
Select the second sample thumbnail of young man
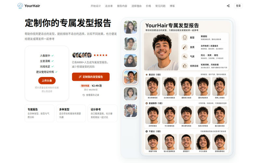131,44
